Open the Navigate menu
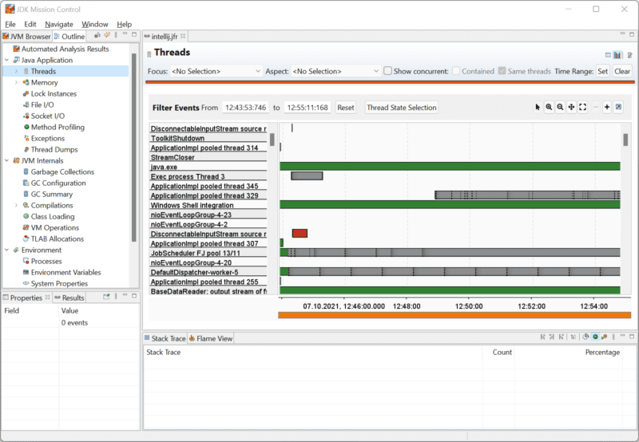639x442 pixels. click(x=59, y=24)
